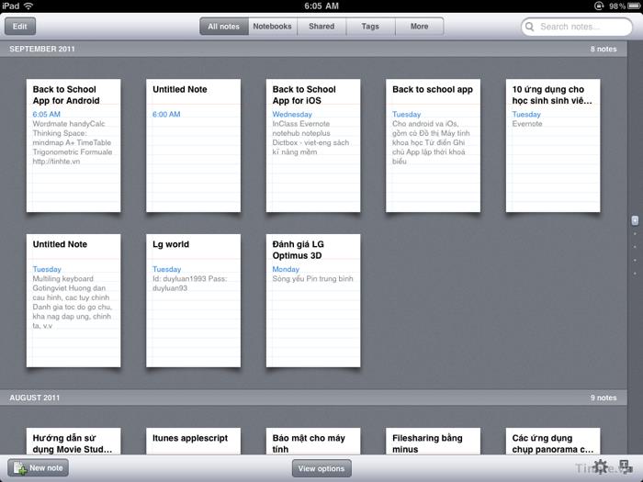Screen dimensions: 643x482
Task: Tap the rotation lock status icon
Action: coord(599,6)
